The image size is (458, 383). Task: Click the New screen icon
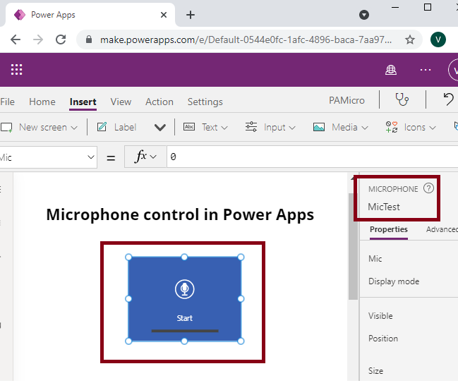(x=6, y=128)
